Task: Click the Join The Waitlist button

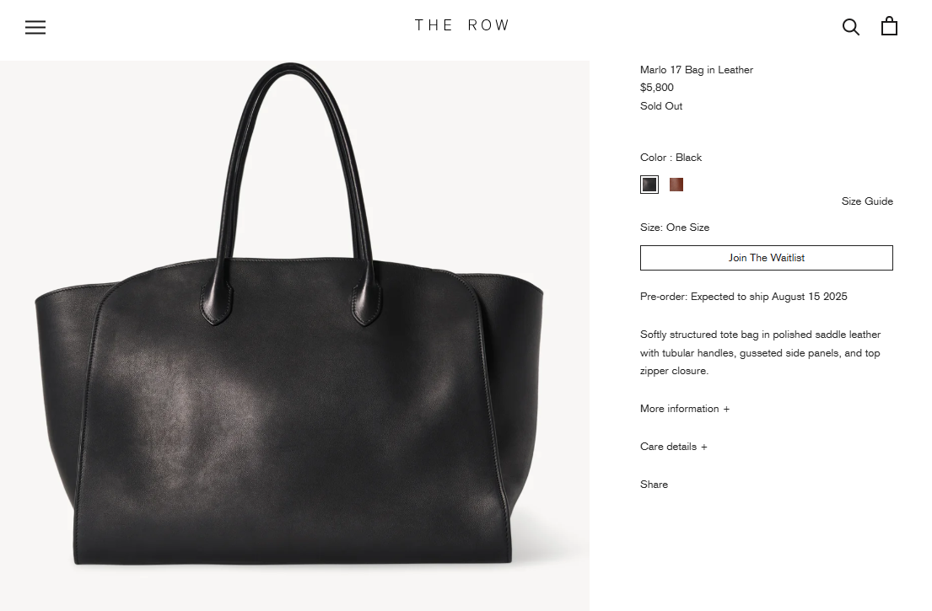Action: pos(766,258)
